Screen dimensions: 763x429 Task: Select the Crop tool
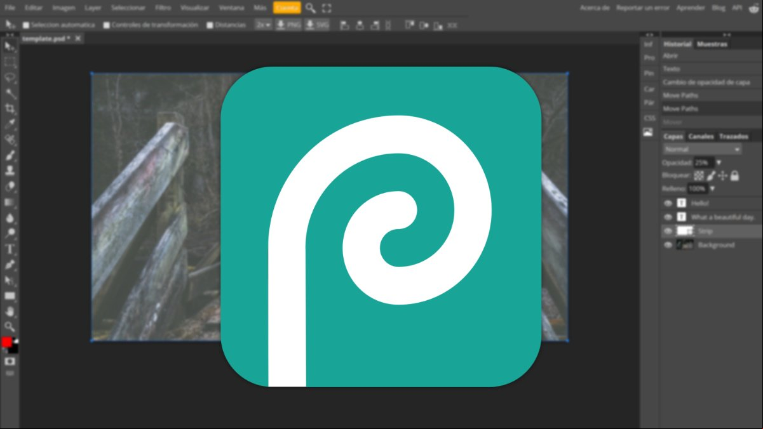(x=10, y=109)
